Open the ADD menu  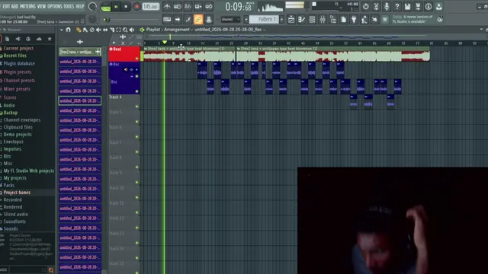(x=14, y=6)
